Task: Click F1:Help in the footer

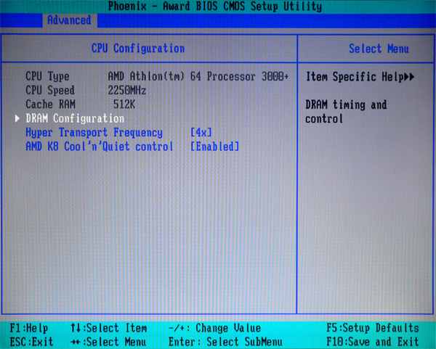Action: coord(29,328)
